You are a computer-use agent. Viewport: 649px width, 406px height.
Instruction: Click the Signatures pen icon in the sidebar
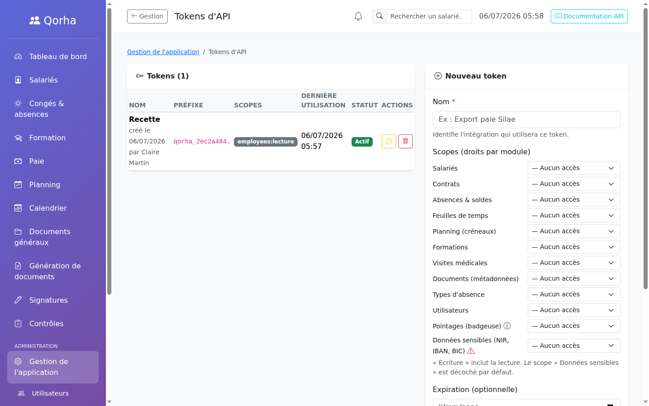18,300
